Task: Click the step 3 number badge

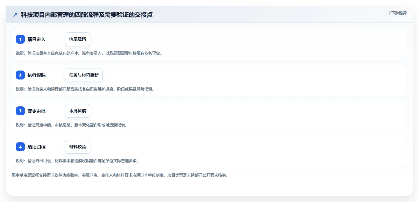Action: [x=20, y=111]
